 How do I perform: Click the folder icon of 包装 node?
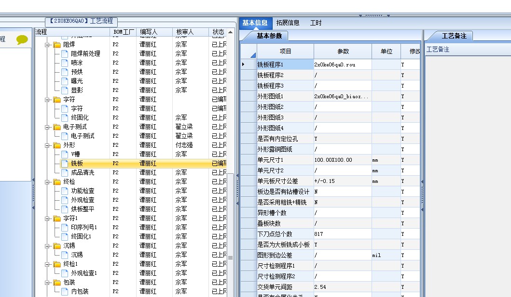tap(57, 283)
